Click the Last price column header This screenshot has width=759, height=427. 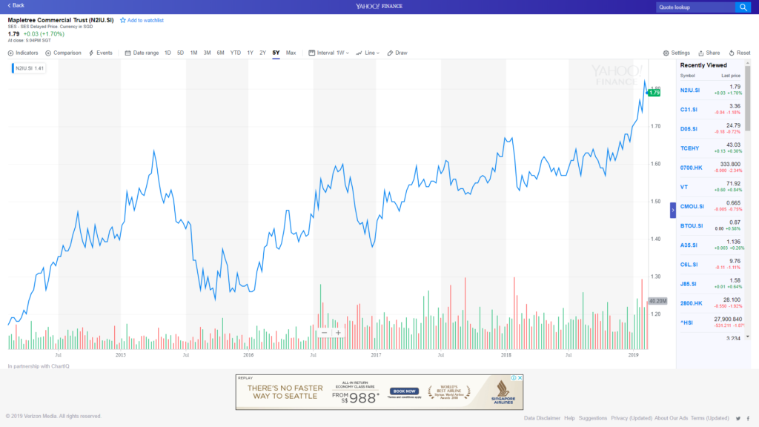coord(730,76)
